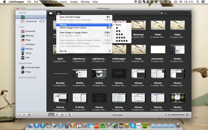Open the gear action menu in toolbar
The height and width of the screenshot is (130, 208).
pos(59,13)
